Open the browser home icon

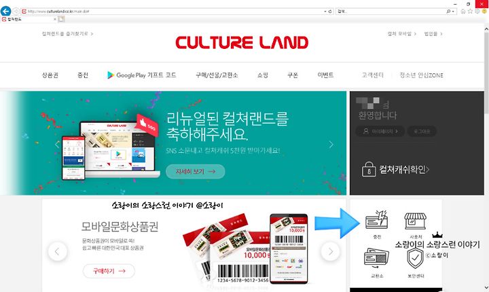click(463, 12)
